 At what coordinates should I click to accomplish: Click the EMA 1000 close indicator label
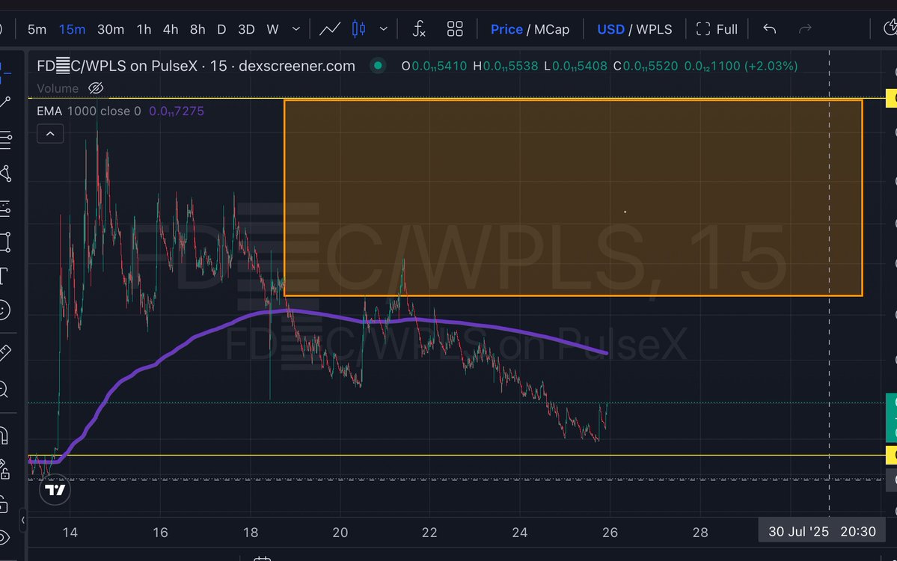[x=89, y=111]
